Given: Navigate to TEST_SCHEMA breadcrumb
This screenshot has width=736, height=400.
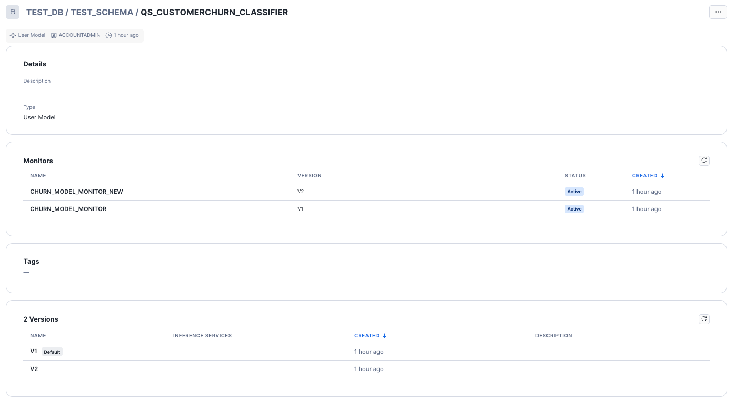Looking at the screenshot, I should pos(102,12).
